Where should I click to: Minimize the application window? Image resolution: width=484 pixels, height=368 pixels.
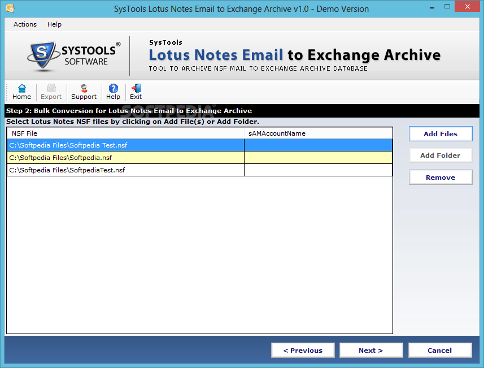[432, 7]
